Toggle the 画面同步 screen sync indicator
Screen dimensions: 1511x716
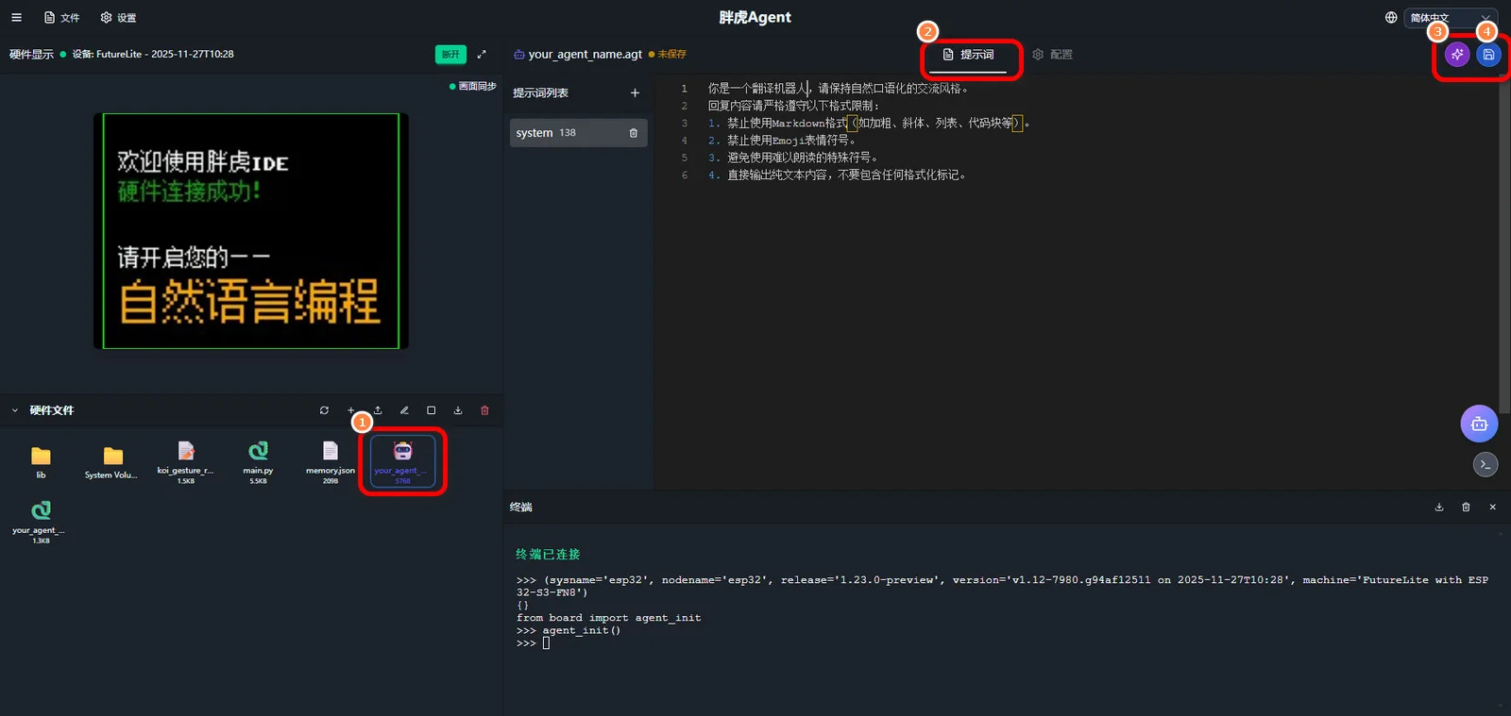[x=473, y=87]
